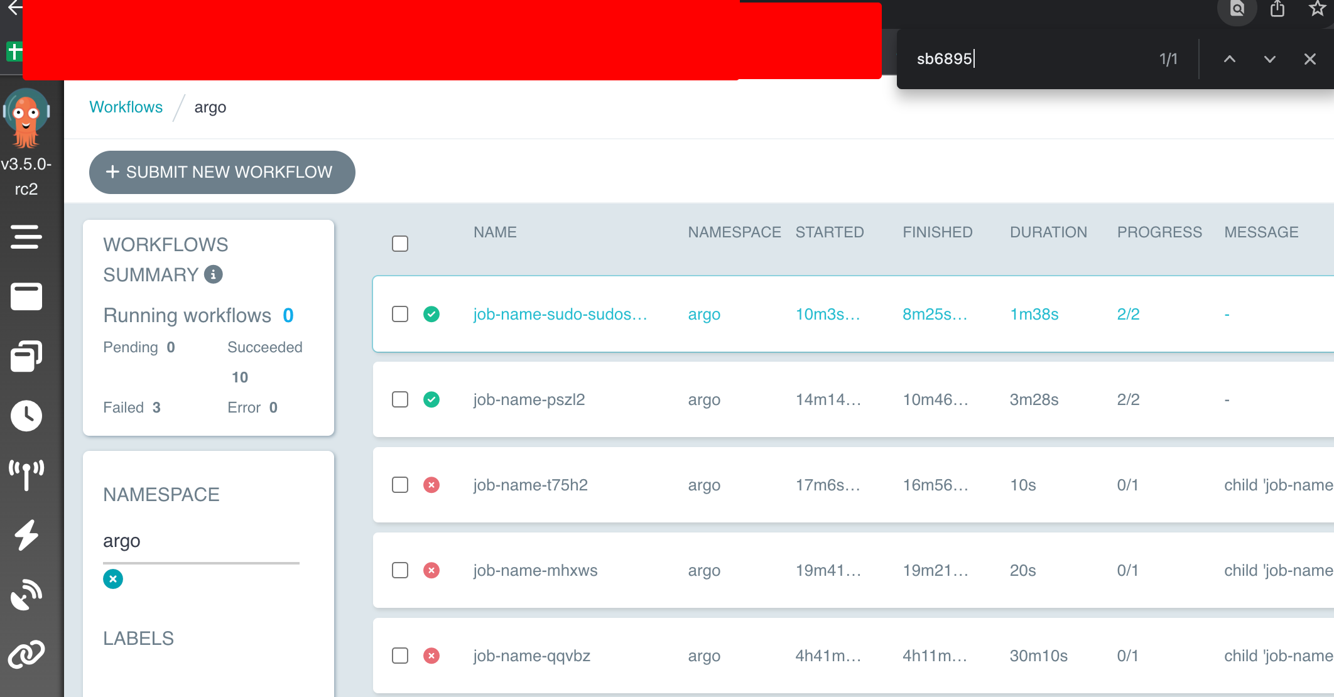
Task: Open Cron Workflows using the clock icon
Action: 27,415
